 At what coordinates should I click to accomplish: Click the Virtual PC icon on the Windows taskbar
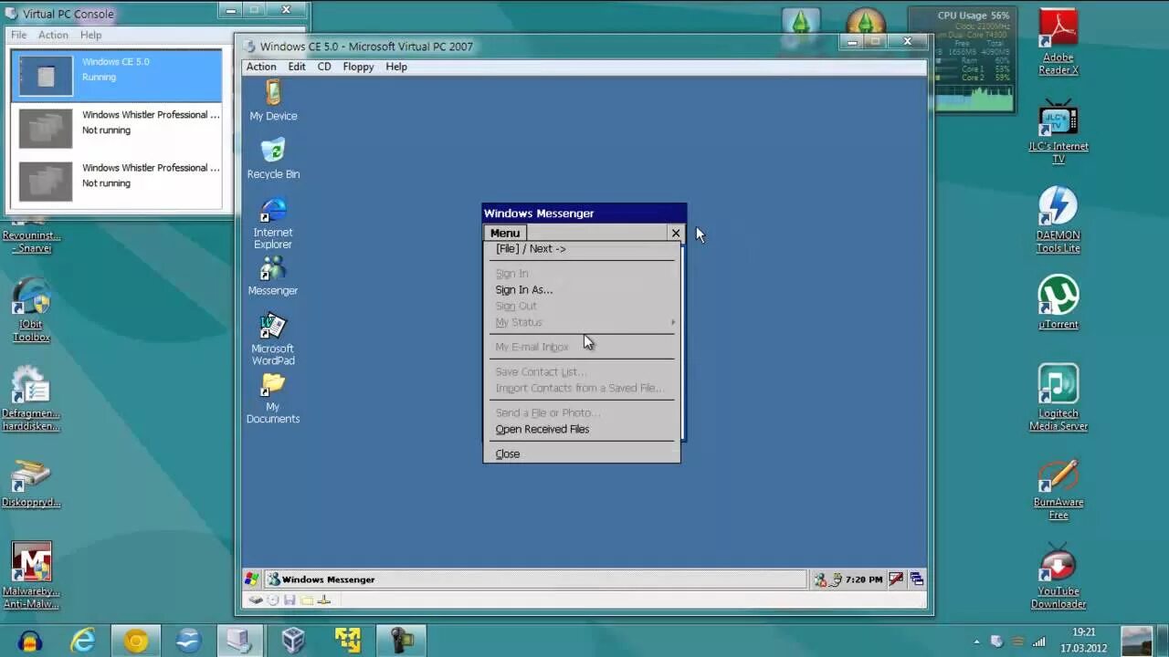[240, 641]
